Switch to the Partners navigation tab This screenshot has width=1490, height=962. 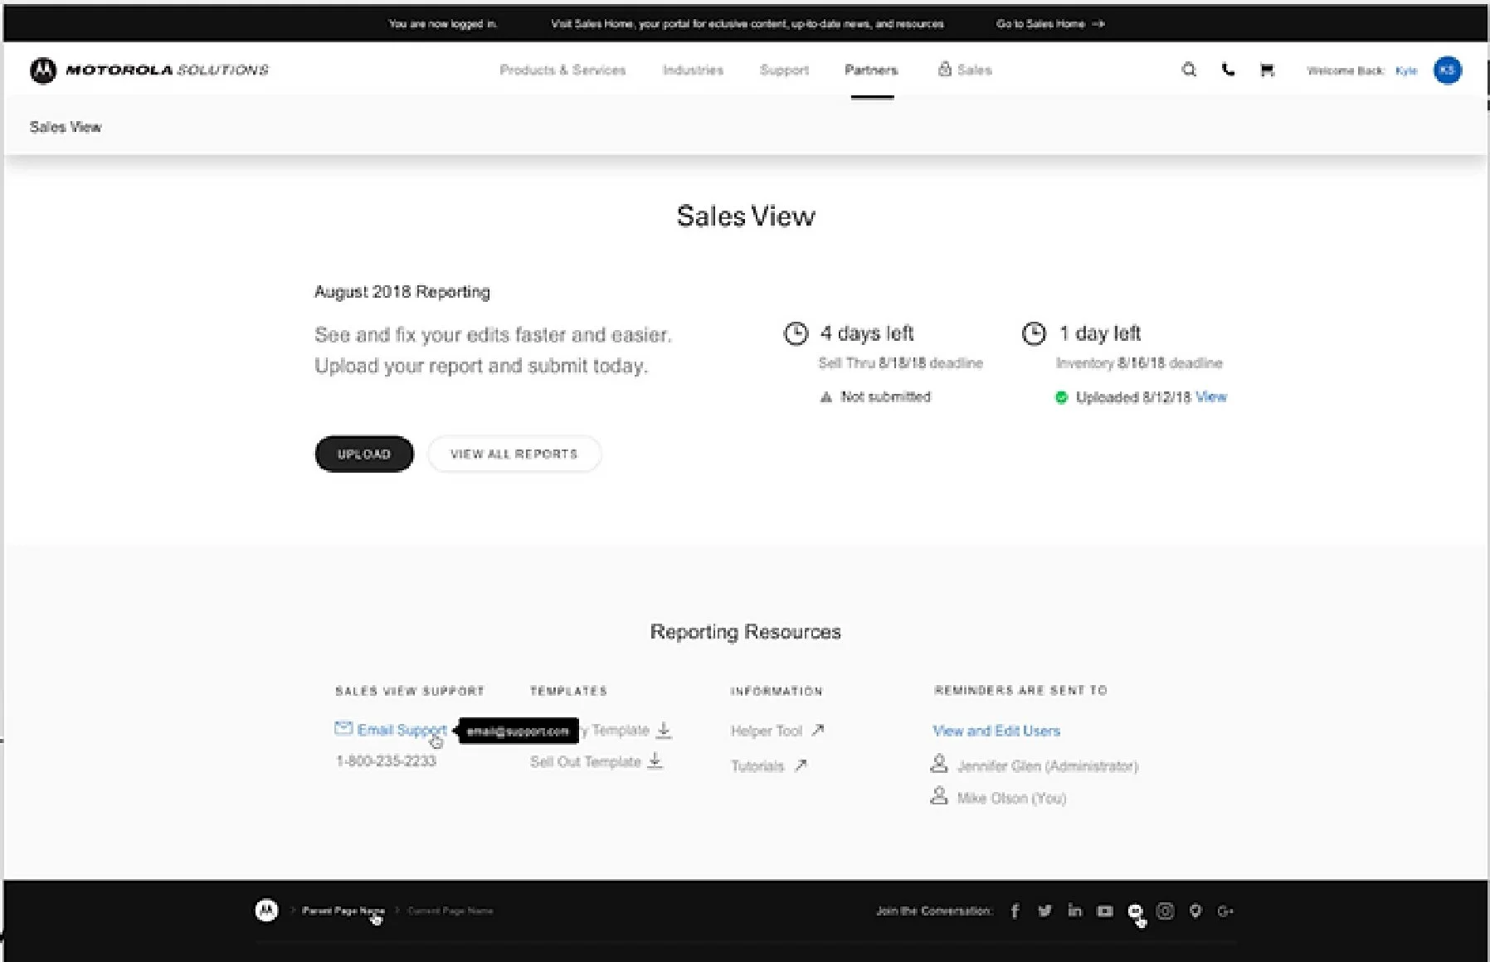point(870,70)
